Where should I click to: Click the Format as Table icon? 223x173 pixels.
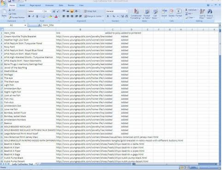pyautogui.click(x=147, y=14)
